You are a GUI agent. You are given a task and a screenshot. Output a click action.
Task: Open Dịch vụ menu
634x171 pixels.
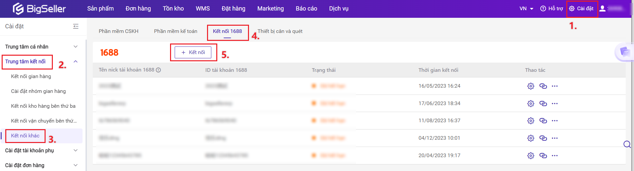pos(339,9)
